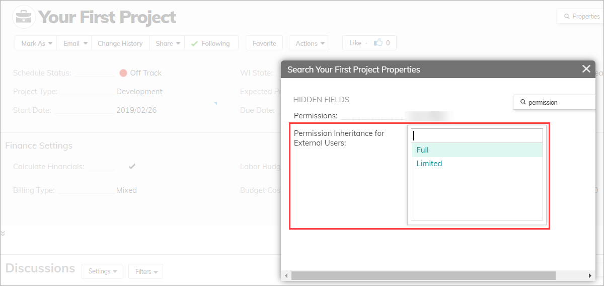
Task: Click the left arrow of horizontal scrollbar
Action: (286, 276)
